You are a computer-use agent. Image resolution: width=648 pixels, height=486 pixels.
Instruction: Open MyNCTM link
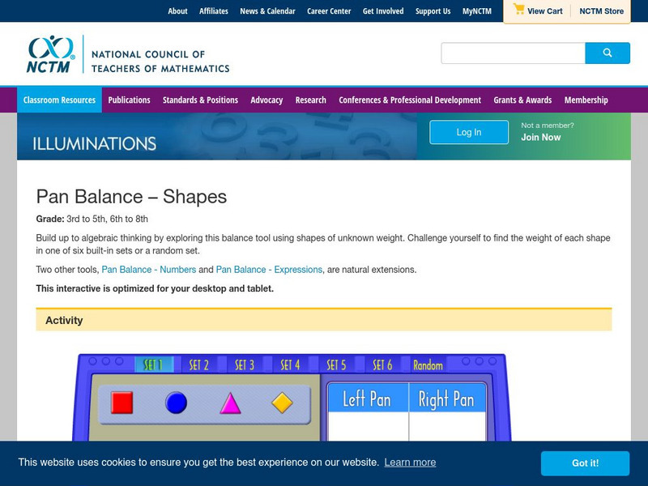(477, 11)
